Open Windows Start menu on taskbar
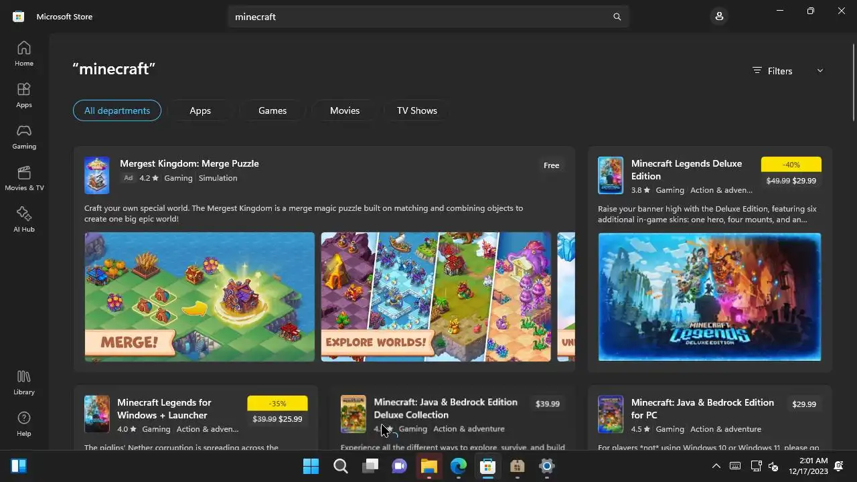The height and width of the screenshot is (482, 857). click(311, 466)
